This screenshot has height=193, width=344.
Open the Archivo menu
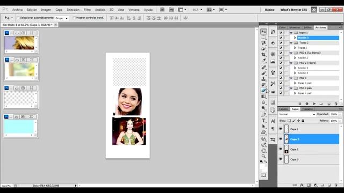click(17, 10)
